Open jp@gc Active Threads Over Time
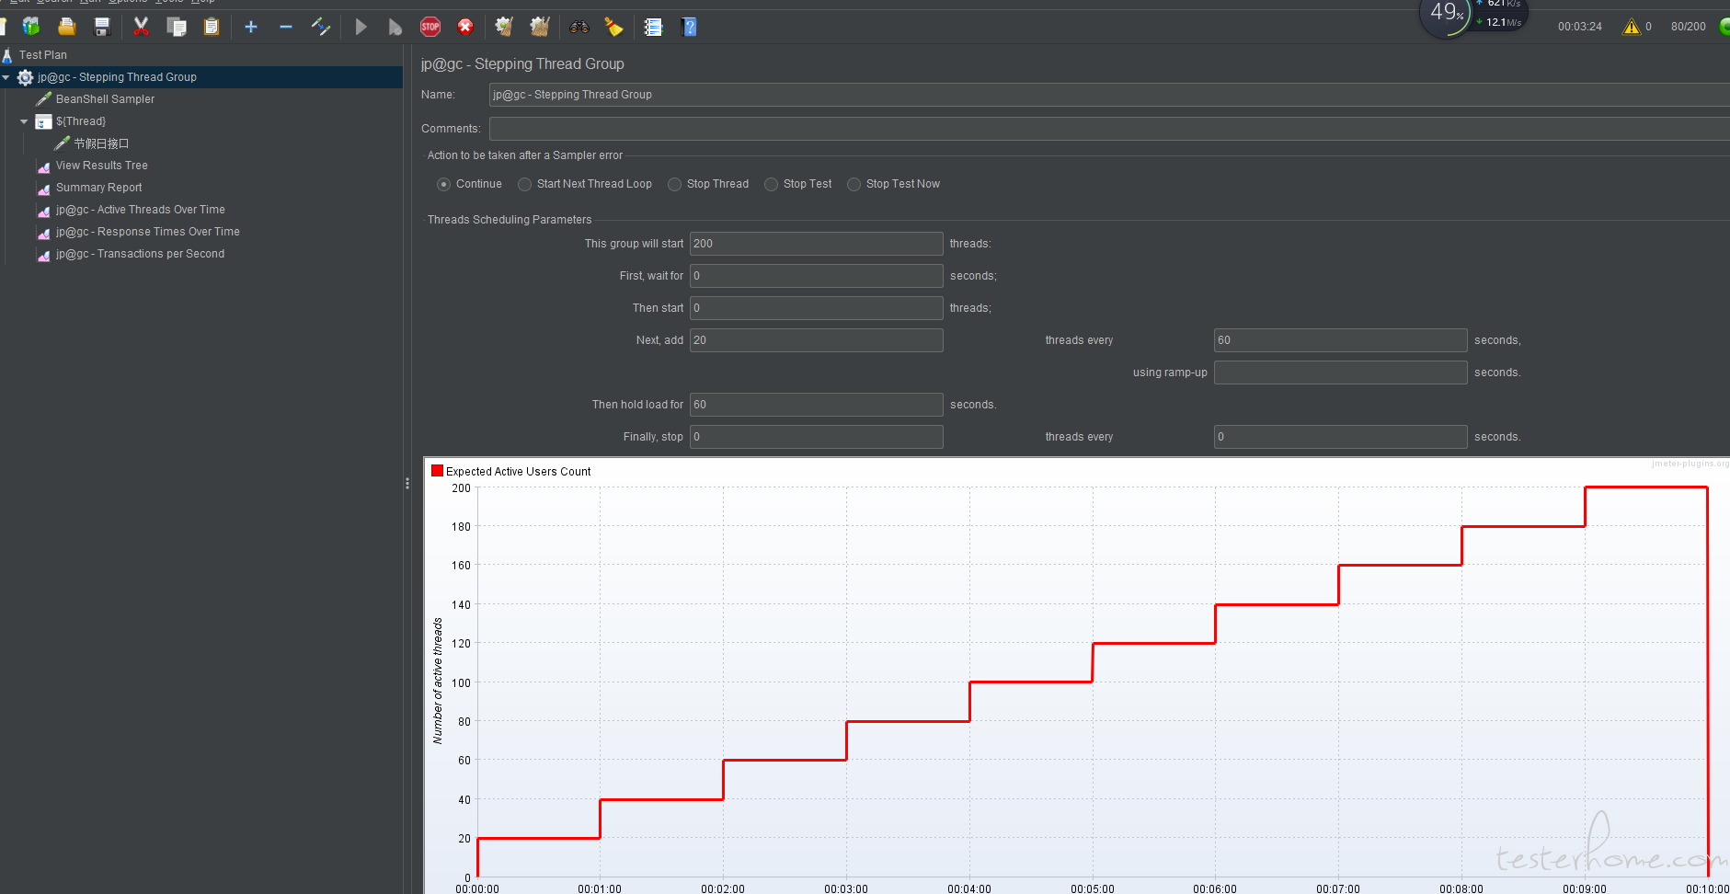The image size is (1730, 894). click(x=140, y=210)
